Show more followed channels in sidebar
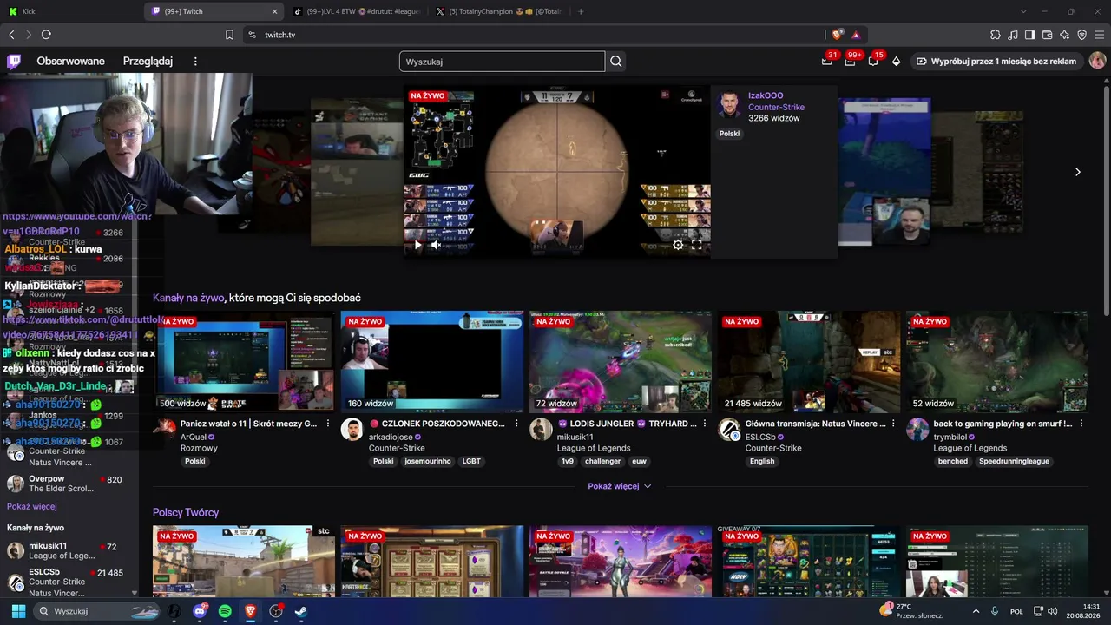This screenshot has width=1111, height=625. (32, 506)
